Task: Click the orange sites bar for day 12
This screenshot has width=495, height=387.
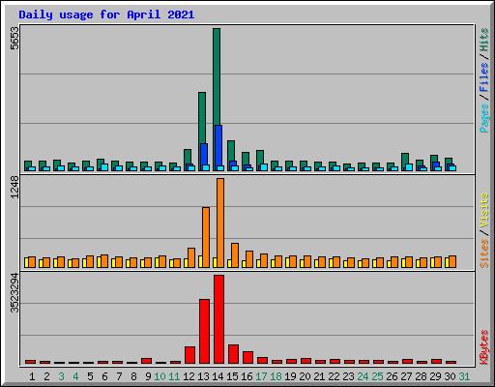Action: coord(191,257)
